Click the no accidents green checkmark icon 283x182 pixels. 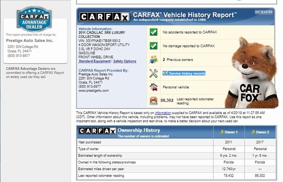(153, 32)
